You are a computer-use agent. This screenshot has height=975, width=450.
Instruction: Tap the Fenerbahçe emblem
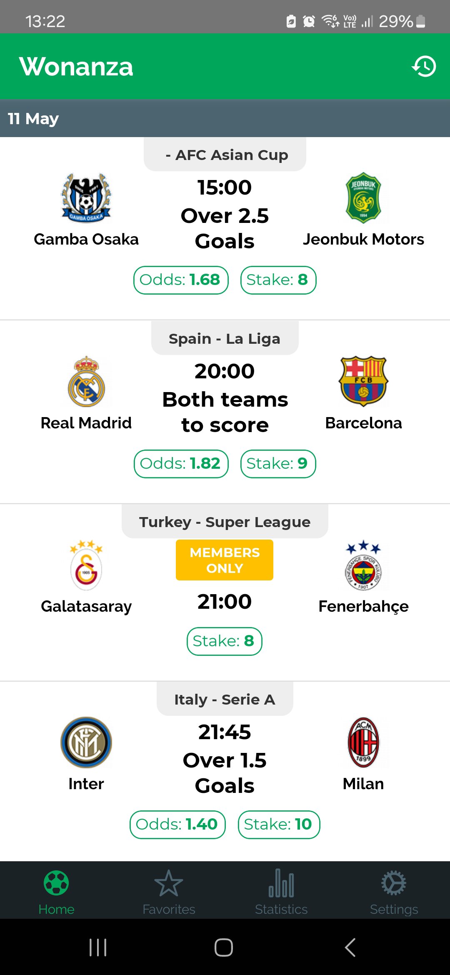[363, 565]
